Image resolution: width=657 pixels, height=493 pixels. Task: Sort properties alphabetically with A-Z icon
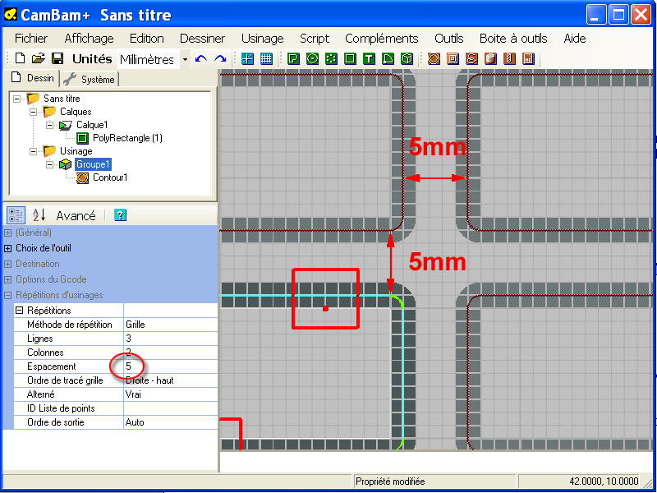click(39, 215)
